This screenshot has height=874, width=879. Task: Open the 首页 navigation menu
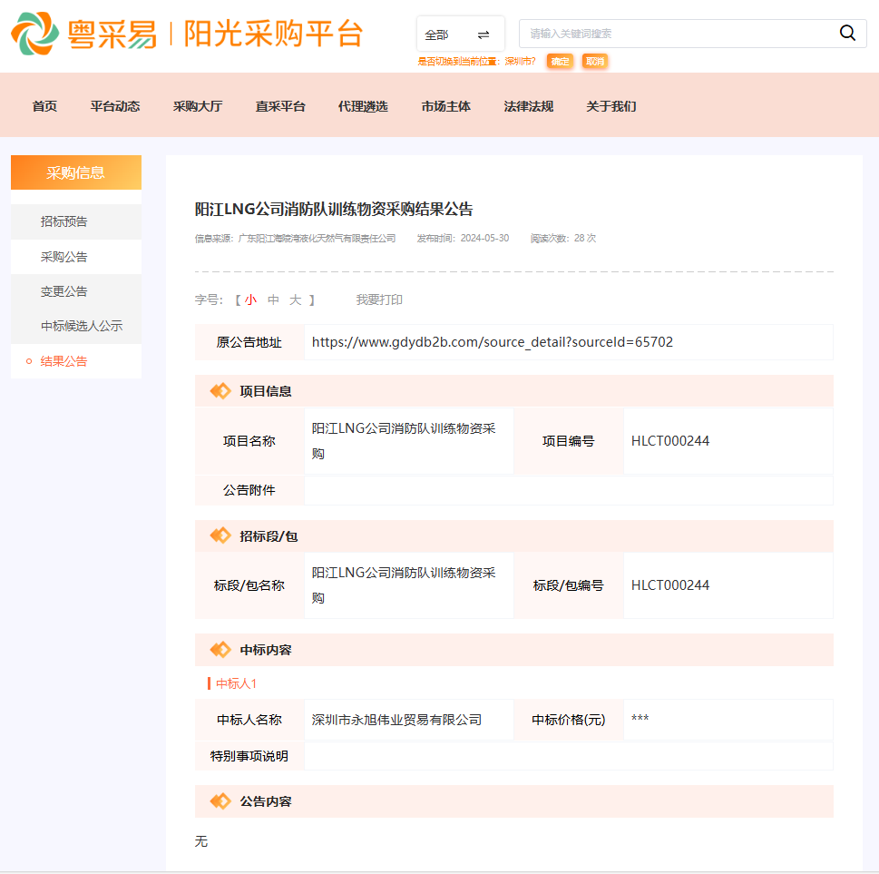coord(44,106)
